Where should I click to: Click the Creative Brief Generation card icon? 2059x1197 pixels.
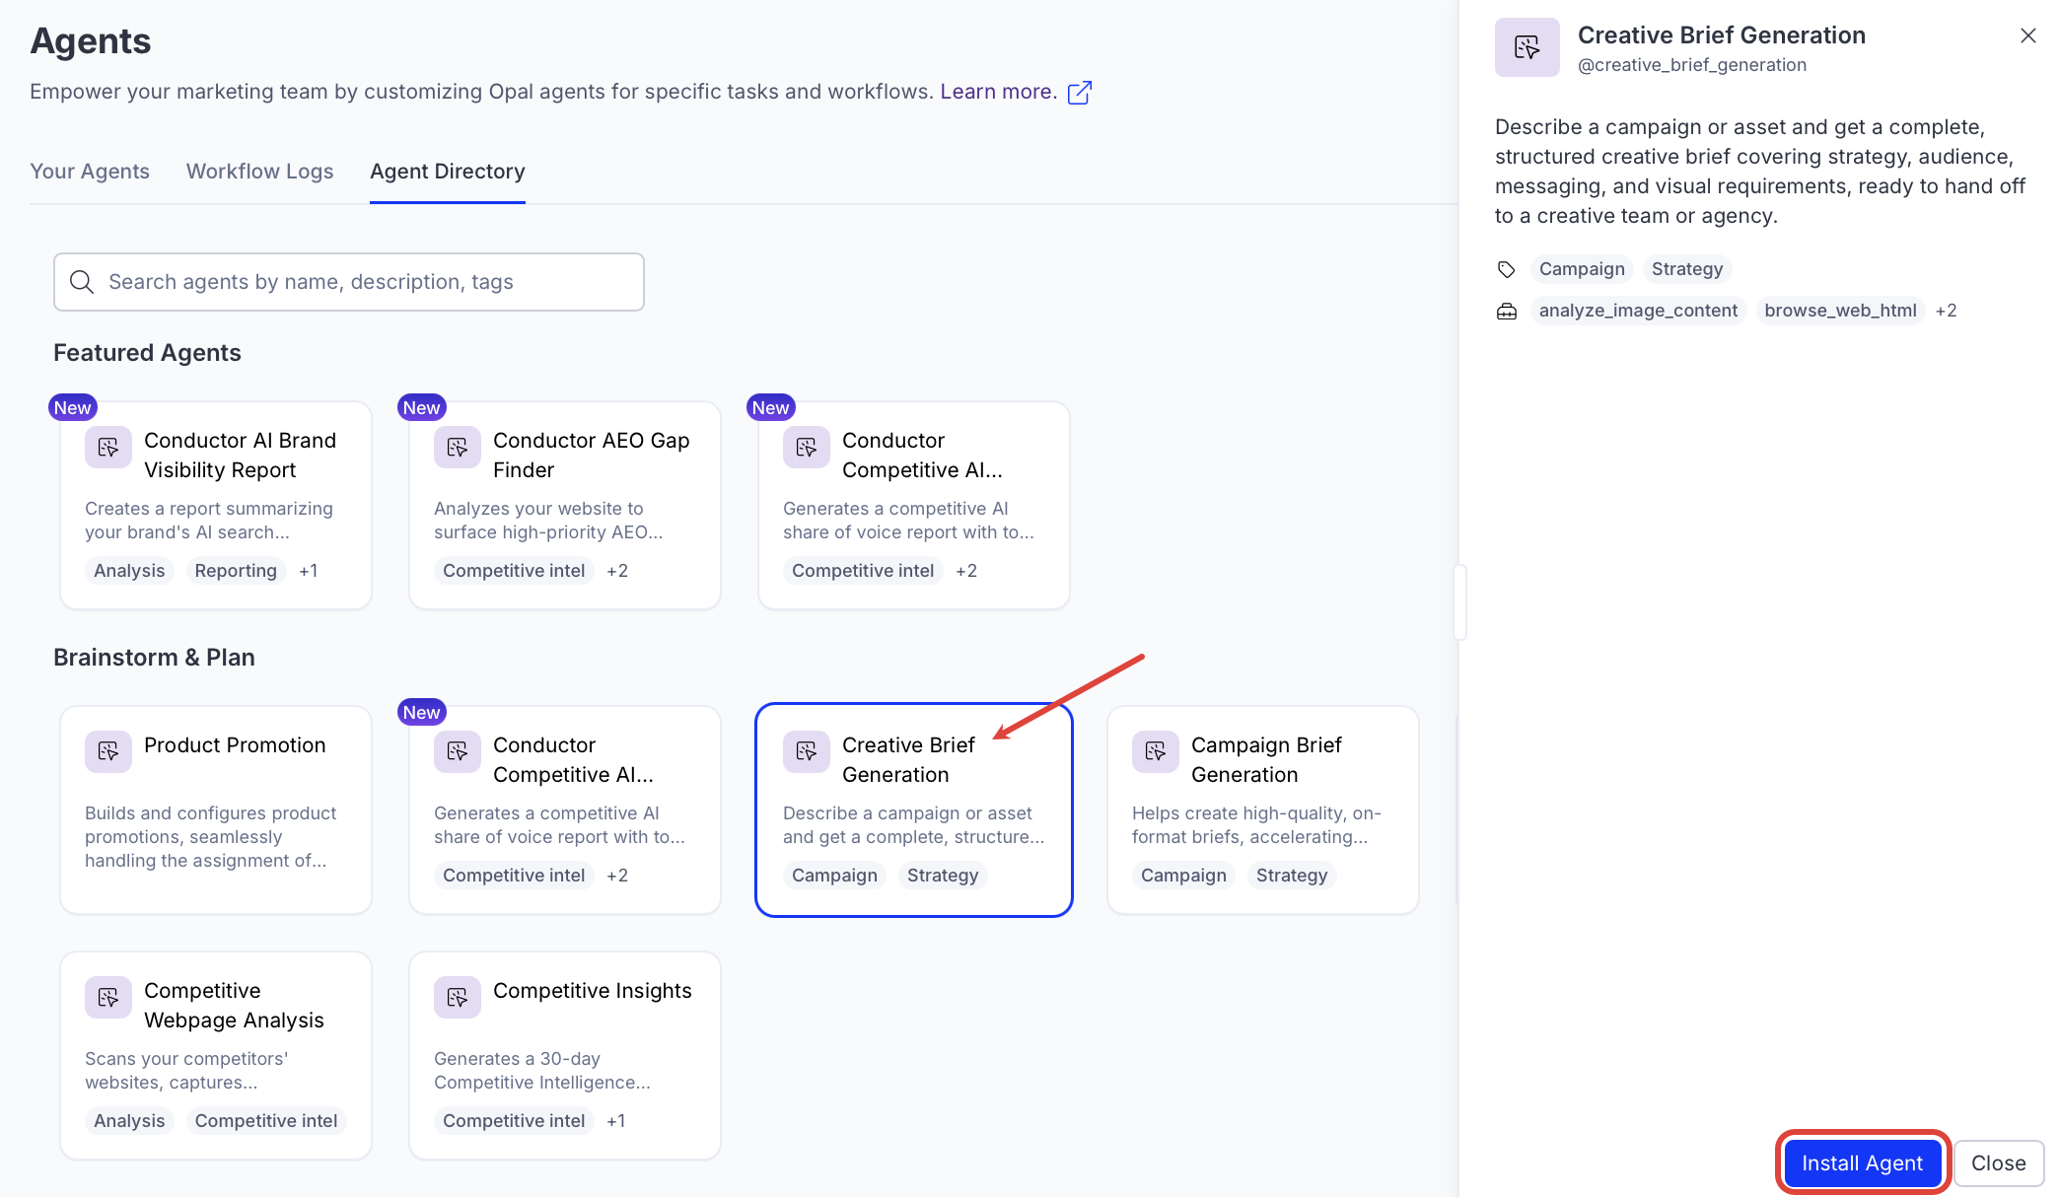[x=807, y=752]
